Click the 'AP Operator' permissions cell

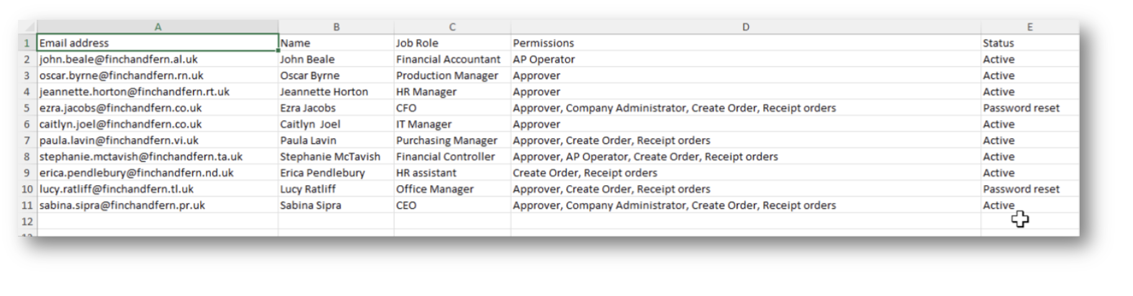click(x=745, y=59)
